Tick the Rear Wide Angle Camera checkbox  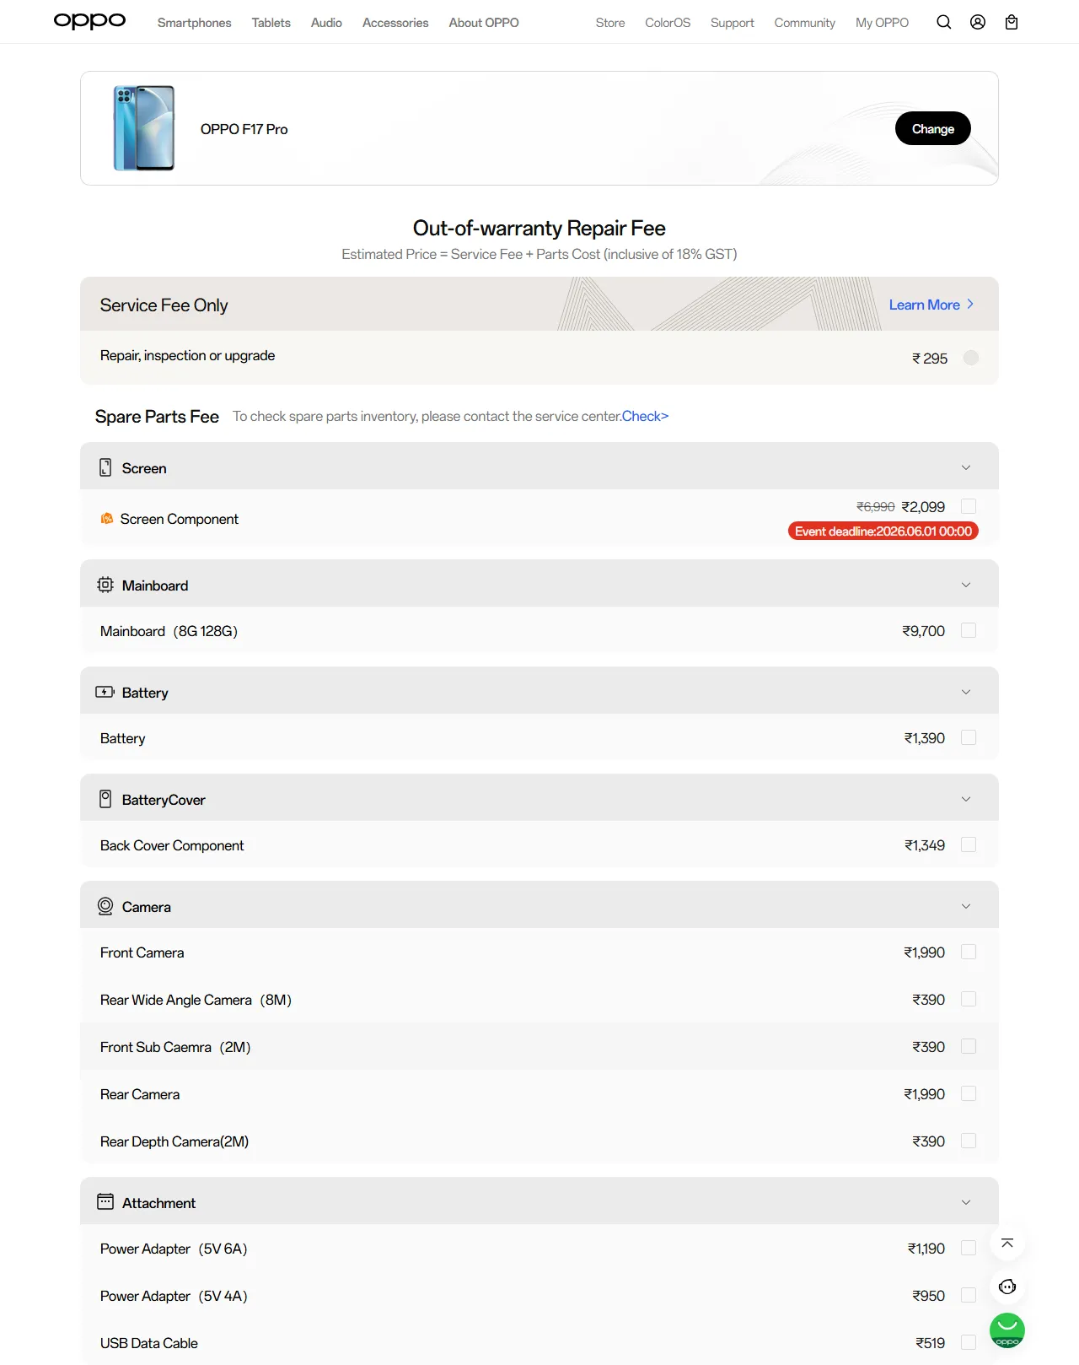pos(969,999)
